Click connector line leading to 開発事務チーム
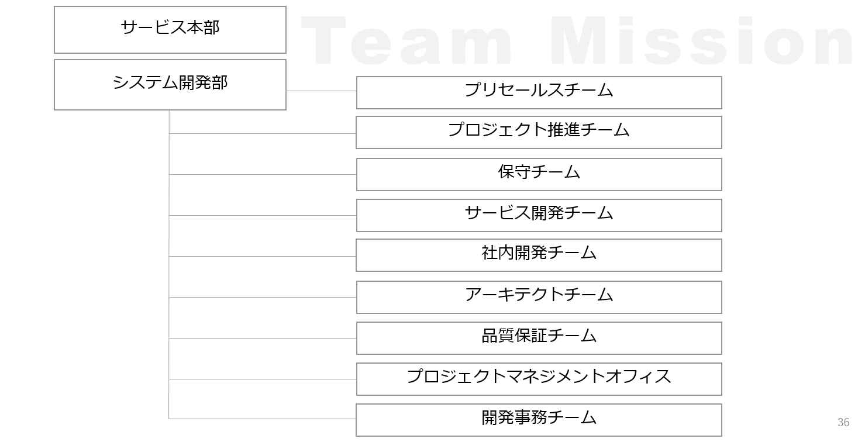858x442 pixels. (263, 419)
